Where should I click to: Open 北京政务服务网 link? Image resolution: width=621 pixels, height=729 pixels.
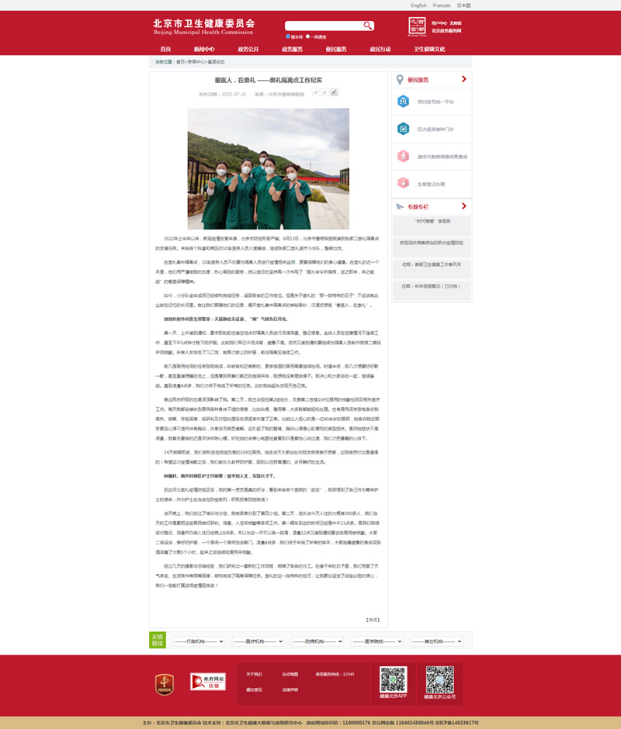446,31
